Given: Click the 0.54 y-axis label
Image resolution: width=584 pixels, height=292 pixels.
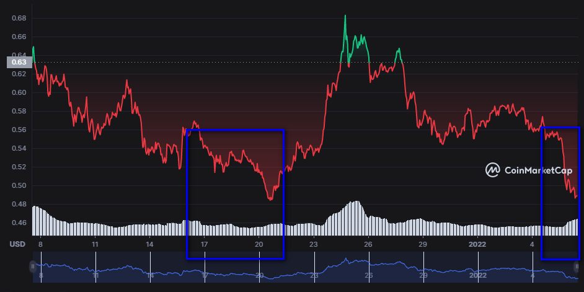Looking at the screenshot, I should pyautogui.click(x=19, y=149).
